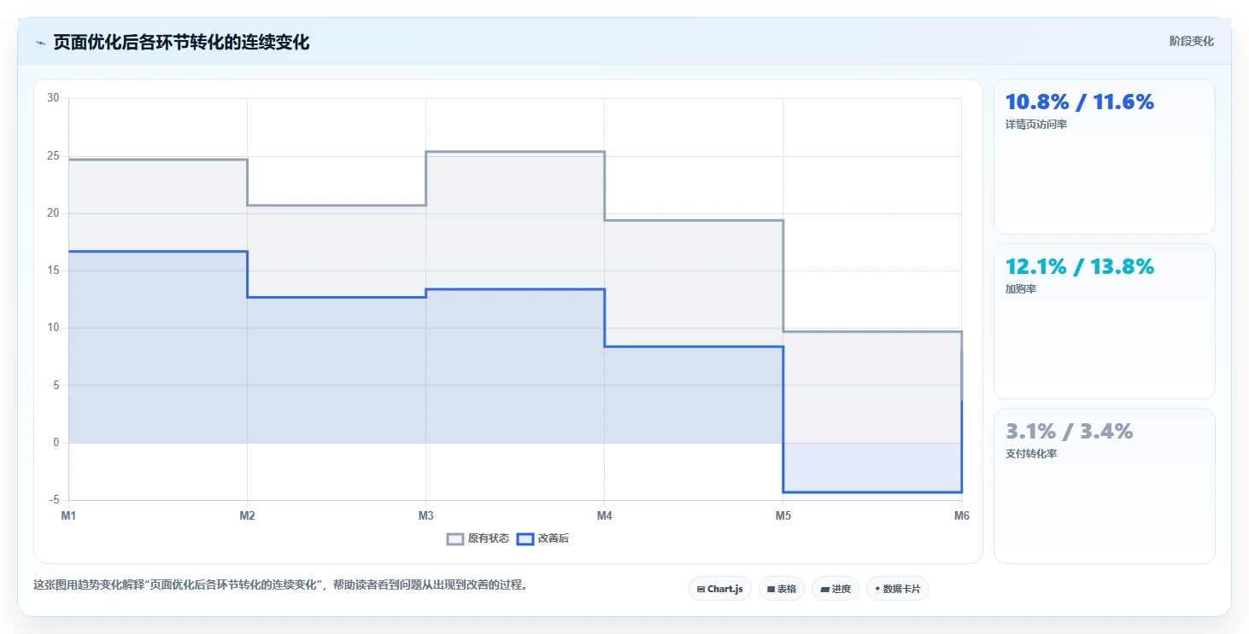Click the 详情页访问率 card label
This screenshot has height=634, width=1249.
[x=1036, y=125]
